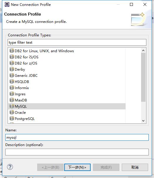Click the scroll up arrow of the list
The image size is (154, 178).
(143, 50)
